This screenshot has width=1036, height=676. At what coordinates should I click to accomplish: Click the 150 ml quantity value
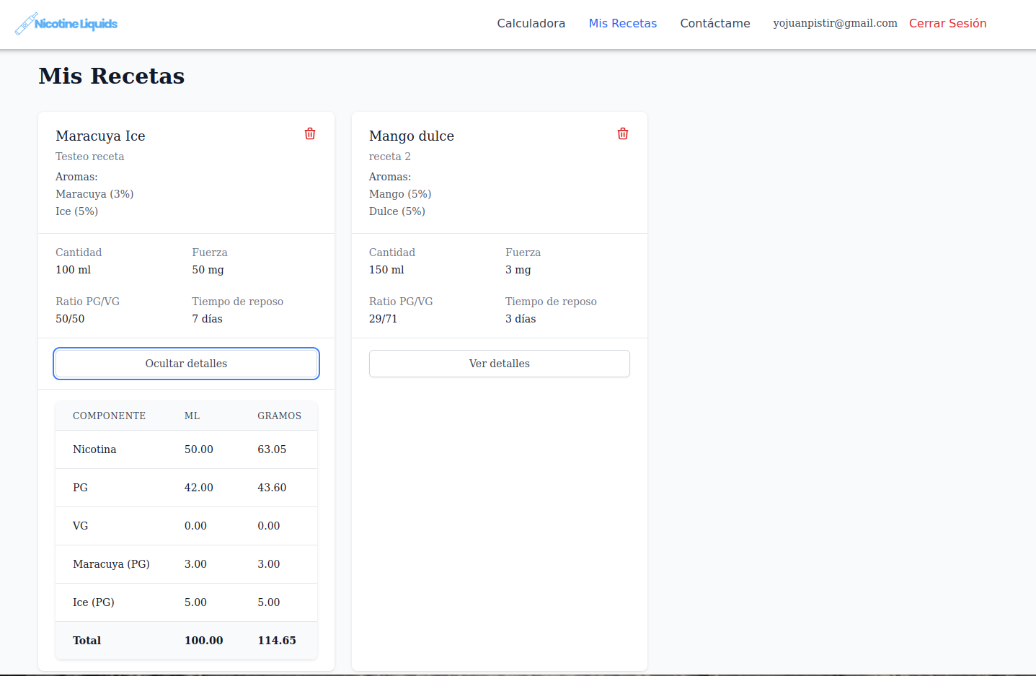tap(386, 270)
